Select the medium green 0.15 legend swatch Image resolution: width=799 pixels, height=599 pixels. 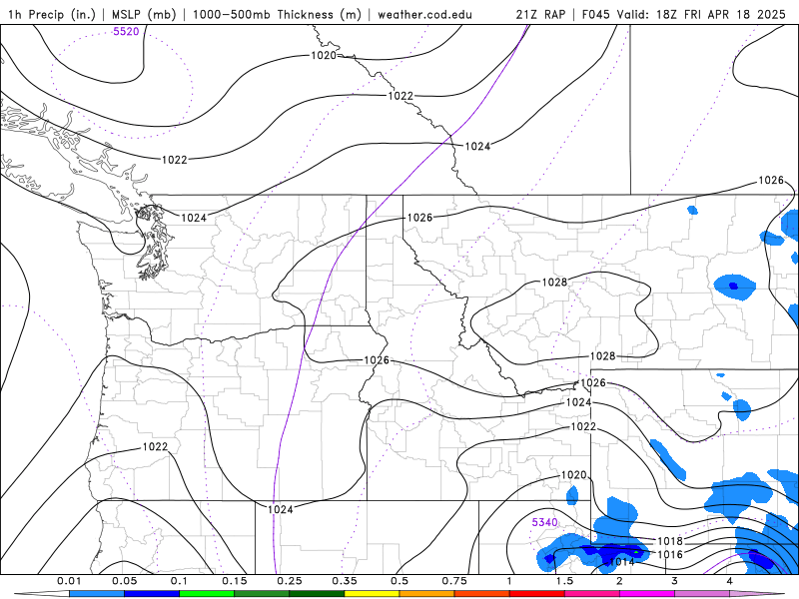coord(262,594)
